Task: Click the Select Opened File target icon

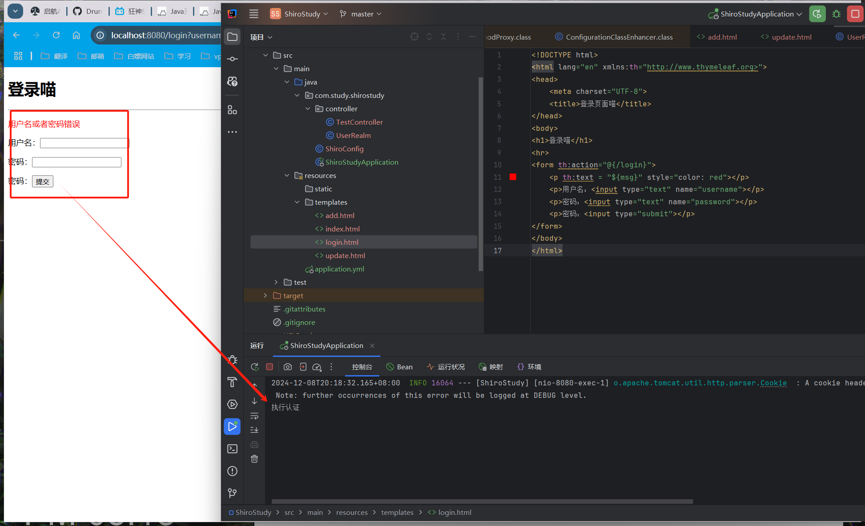Action: pos(414,37)
